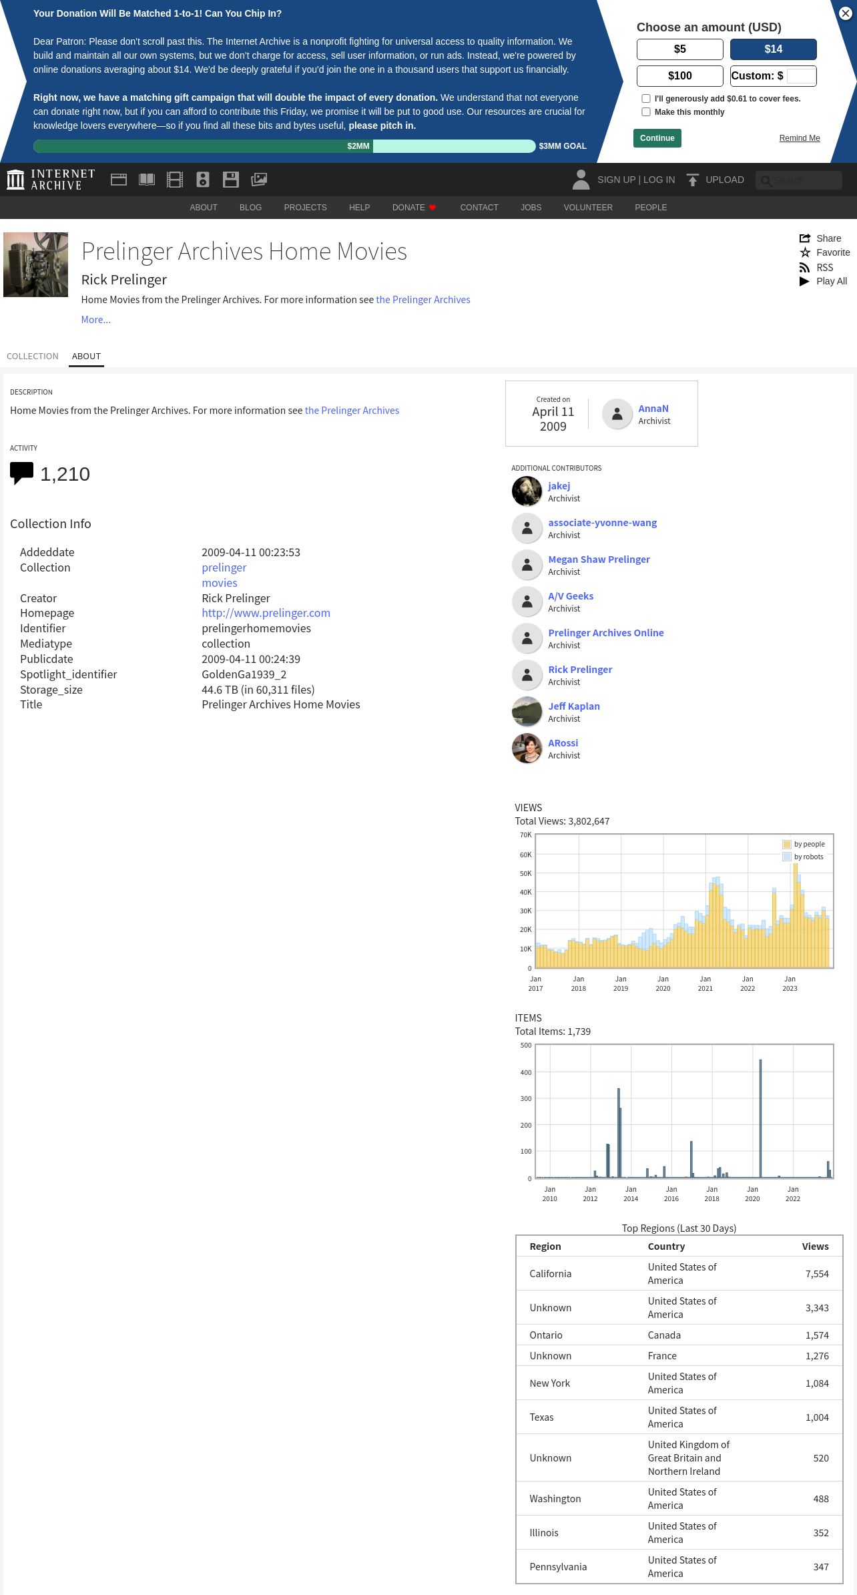This screenshot has width=857, height=1595.
Task: Open the Audio speaker icon
Action: pyautogui.click(x=203, y=180)
